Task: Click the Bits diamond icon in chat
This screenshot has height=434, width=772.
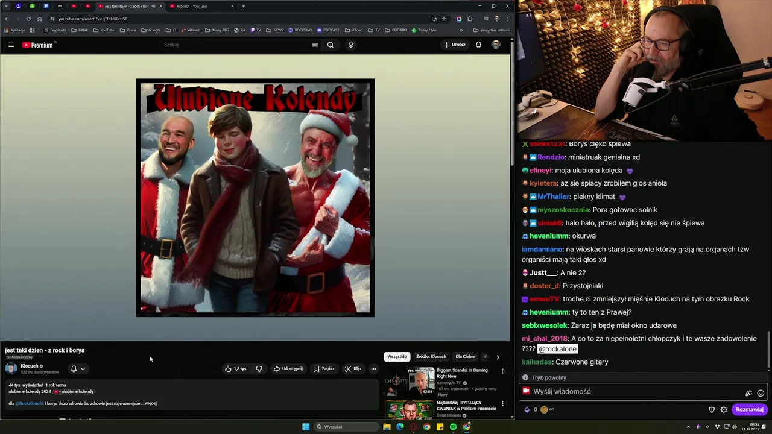Action: [527, 409]
